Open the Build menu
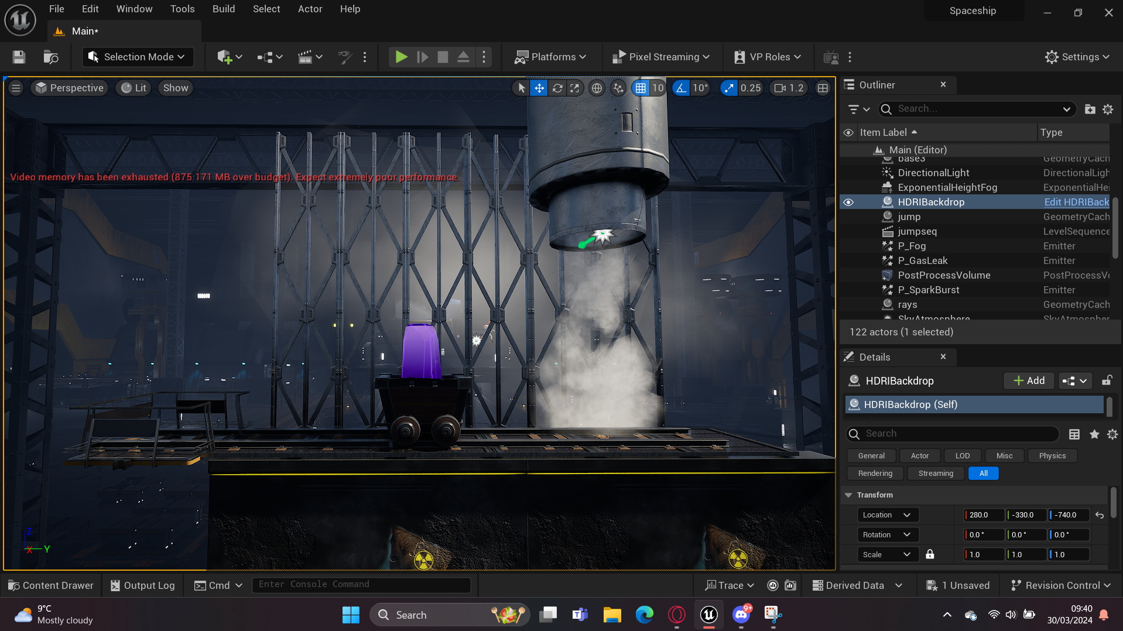 [x=224, y=9]
